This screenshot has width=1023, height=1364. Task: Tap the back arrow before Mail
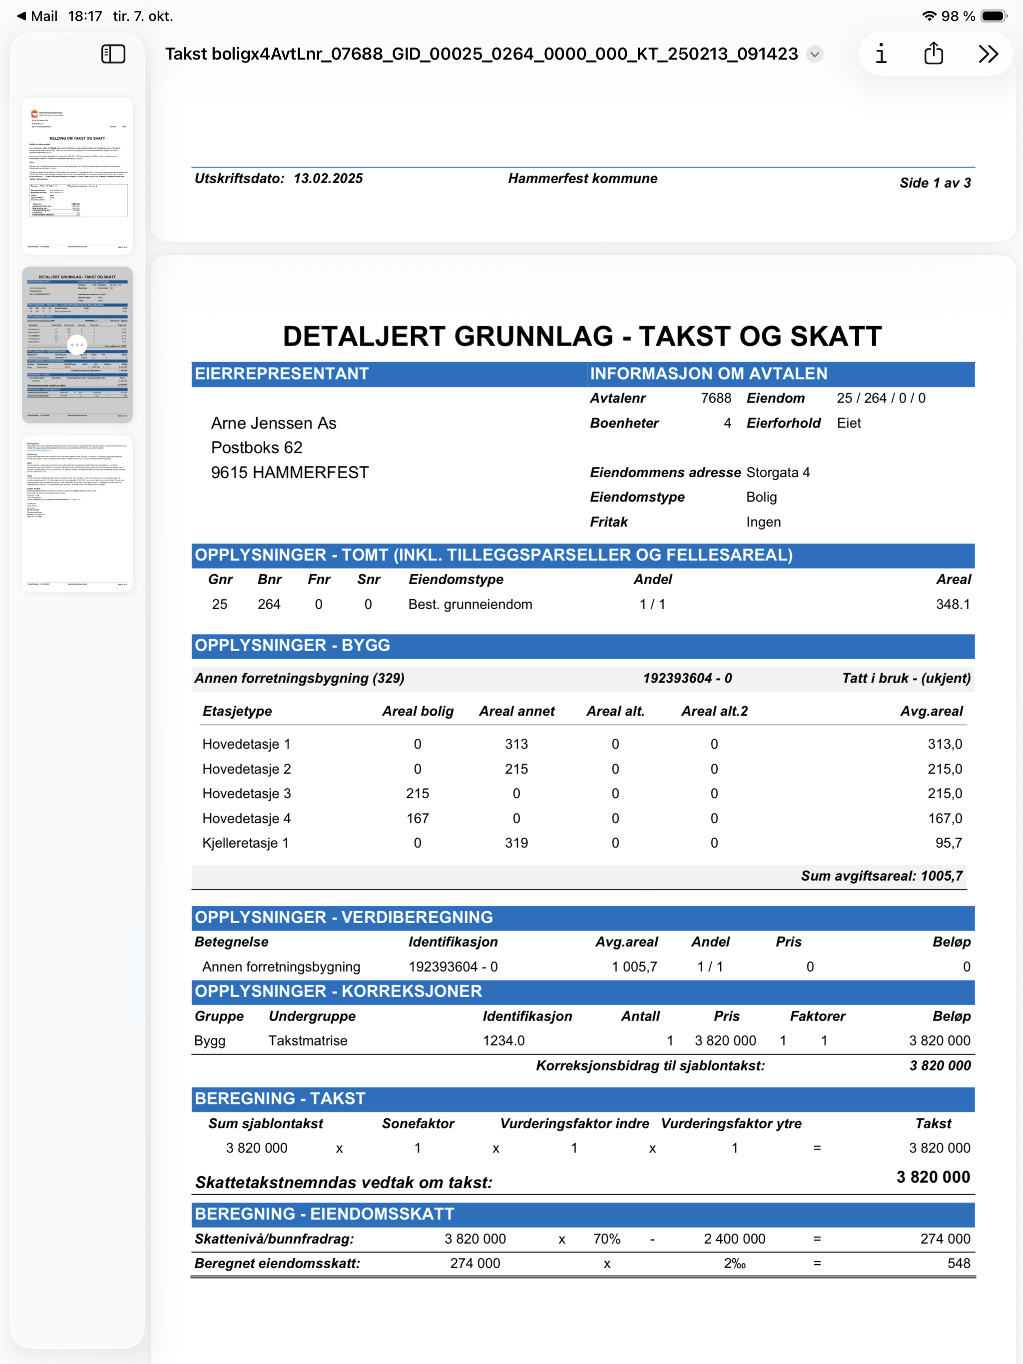point(21,16)
